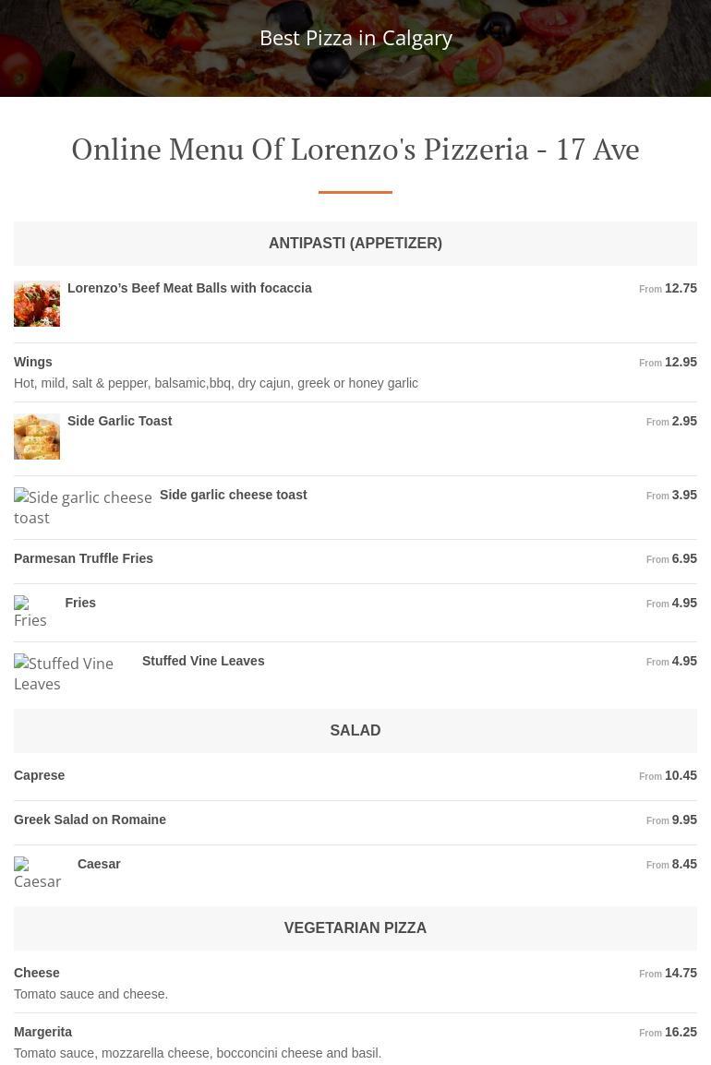Click the Fries broken image icon
Screen dimensions: 711x1065
[x=30, y=612]
